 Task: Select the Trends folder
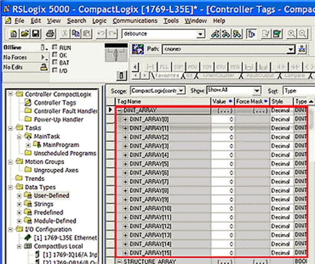[35, 179]
